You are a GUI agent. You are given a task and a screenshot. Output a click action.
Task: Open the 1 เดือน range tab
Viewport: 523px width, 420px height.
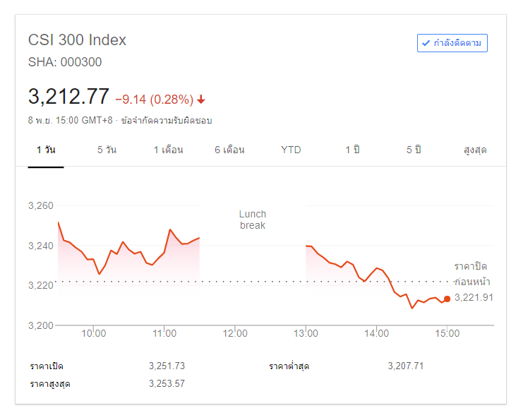[x=168, y=150]
